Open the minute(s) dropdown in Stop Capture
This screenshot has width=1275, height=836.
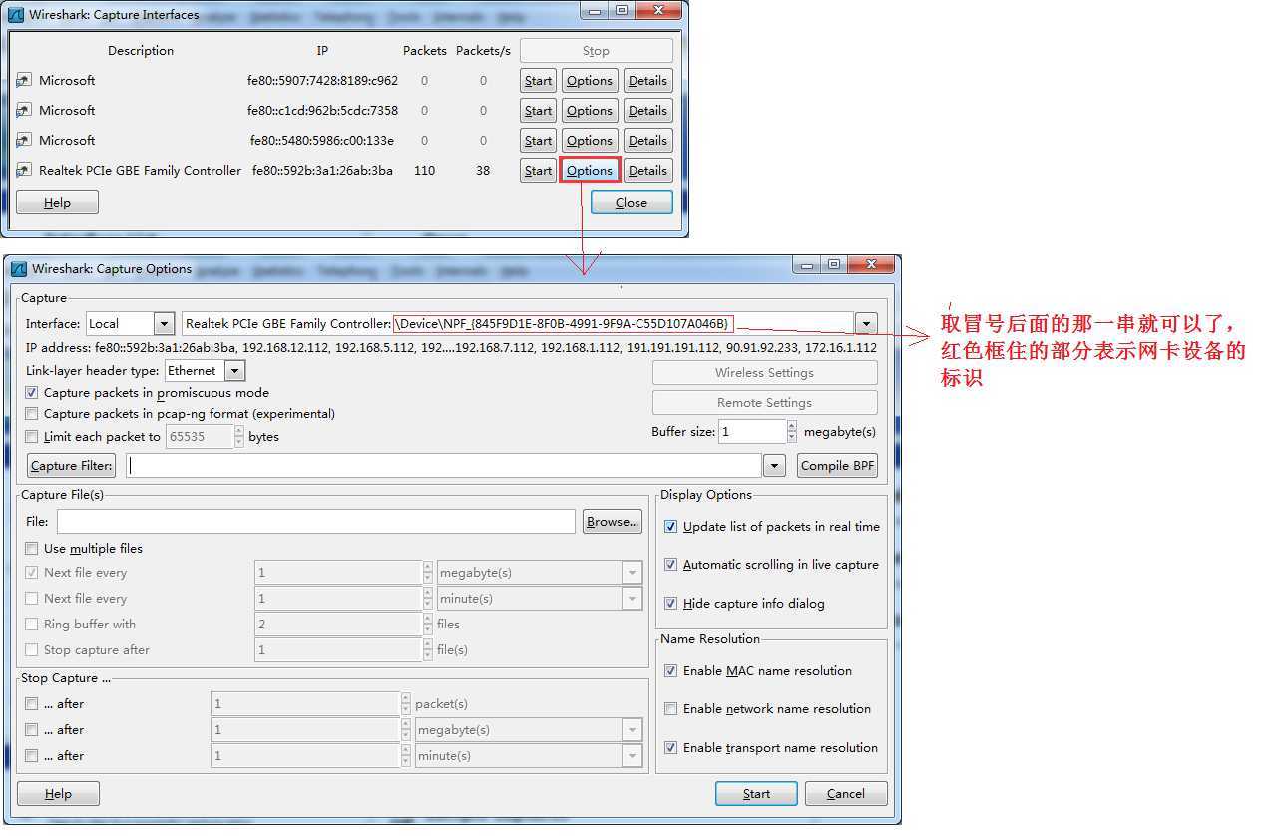pyautogui.click(x=632, y=756)
